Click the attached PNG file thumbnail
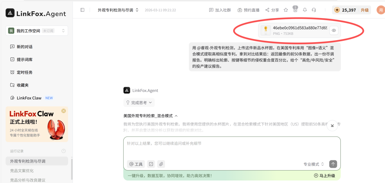 click(x=266, y=30)
